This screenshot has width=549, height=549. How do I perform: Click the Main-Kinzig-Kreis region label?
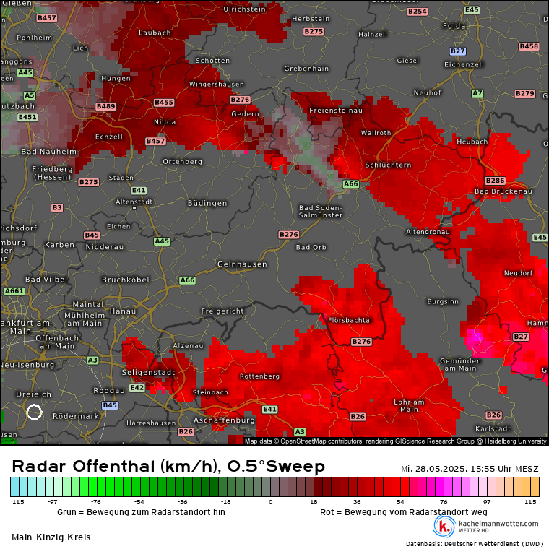click(51, 537)
